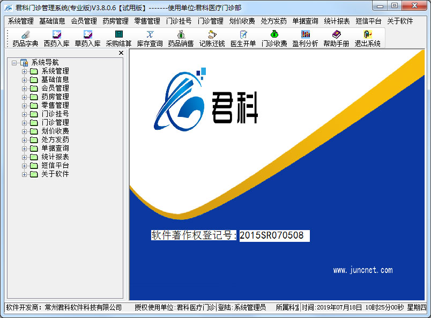
Task: Click folder icon beside 处方发药 tree node
Action: point(34,140)
